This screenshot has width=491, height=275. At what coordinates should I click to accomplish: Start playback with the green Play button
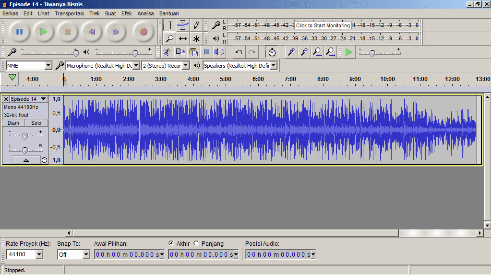pos(44,32)
